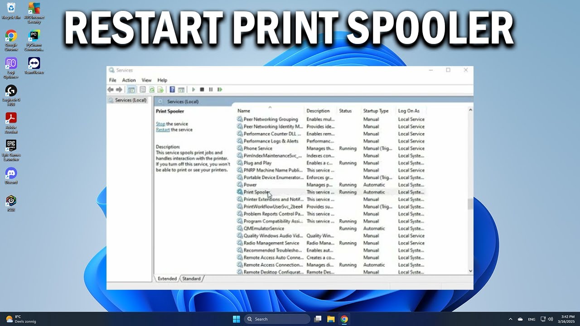Click the blue Help toolbar icon
Image resolution: width=580 pixels, height=326 pixels.
(x=172, y=90)
